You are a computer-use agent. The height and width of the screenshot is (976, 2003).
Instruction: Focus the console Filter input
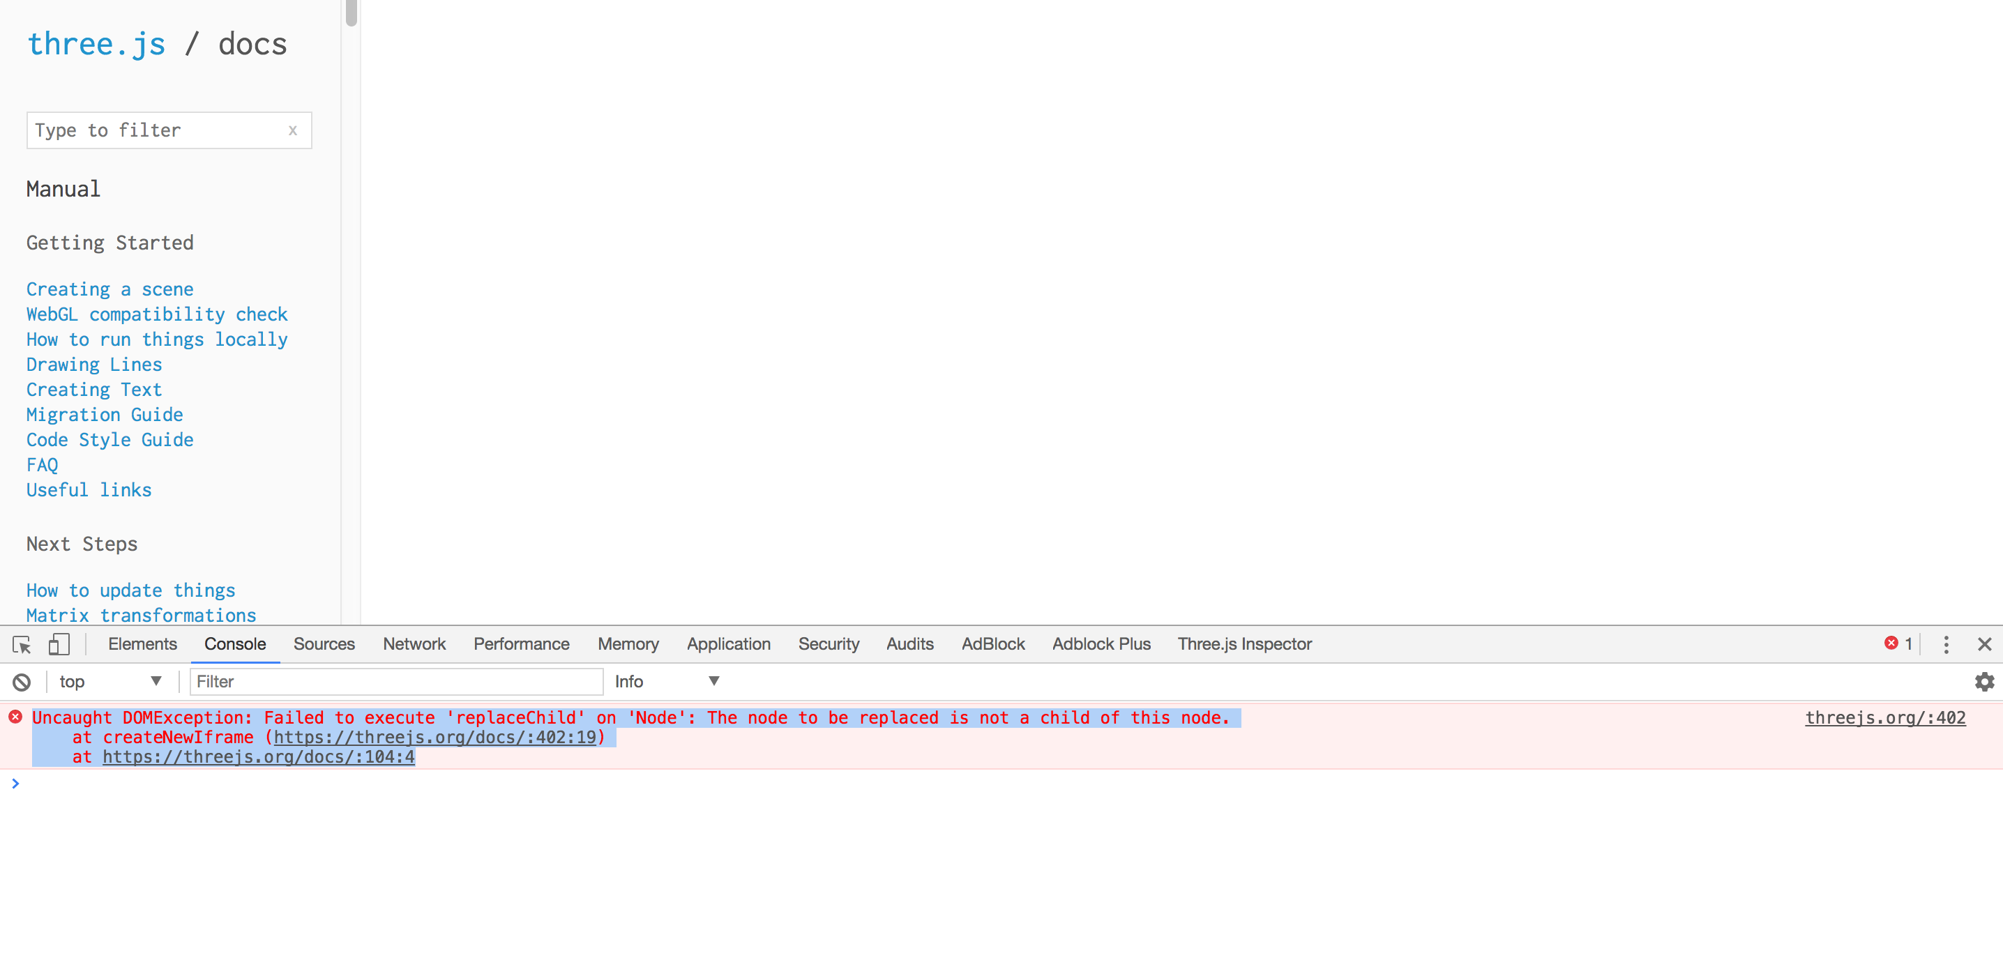tap(395, 682)
